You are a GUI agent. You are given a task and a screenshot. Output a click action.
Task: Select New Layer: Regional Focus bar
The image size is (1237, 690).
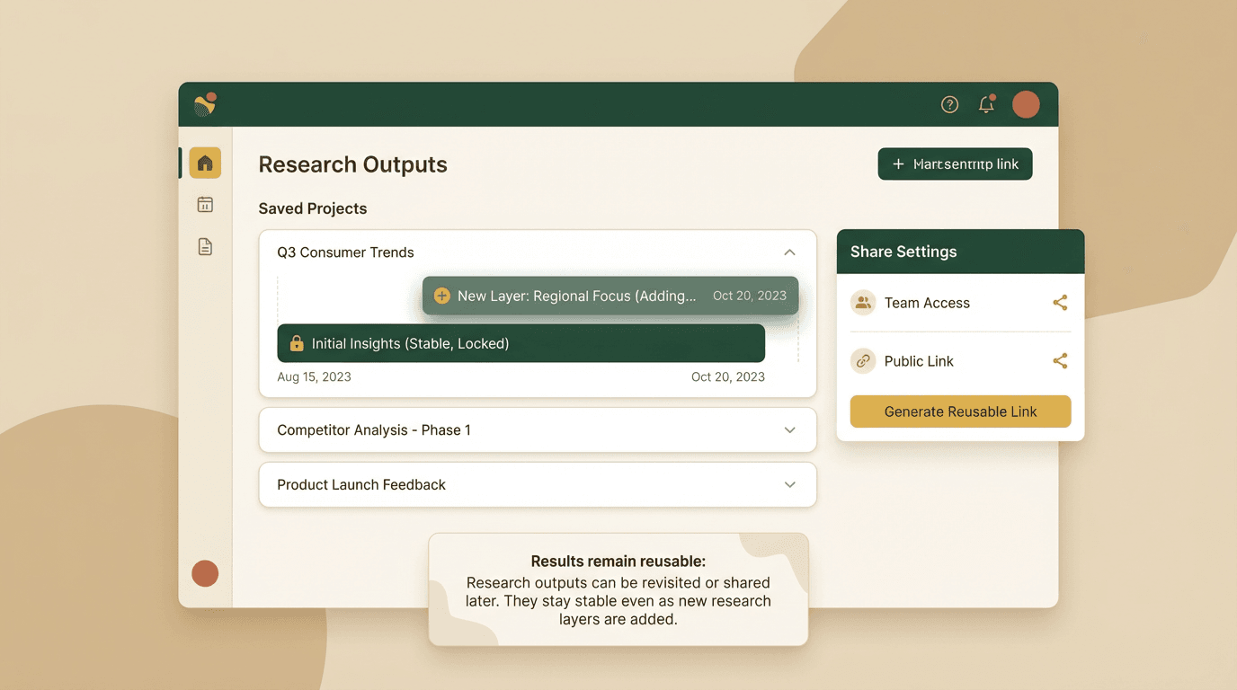tap(610, 296)
